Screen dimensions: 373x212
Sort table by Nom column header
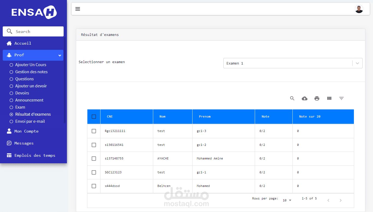tap(162, 116)
